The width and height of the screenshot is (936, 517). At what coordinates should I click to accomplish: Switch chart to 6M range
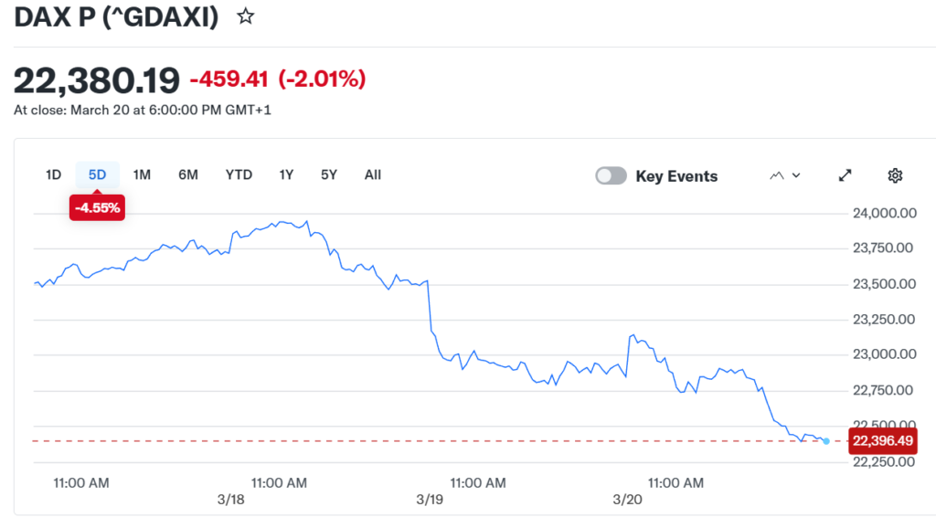coord(188,174)
